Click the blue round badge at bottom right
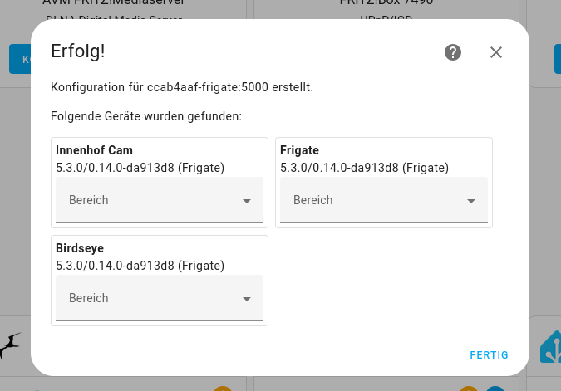The height and width of the screenshot is (391, 561). pos(495,389)
